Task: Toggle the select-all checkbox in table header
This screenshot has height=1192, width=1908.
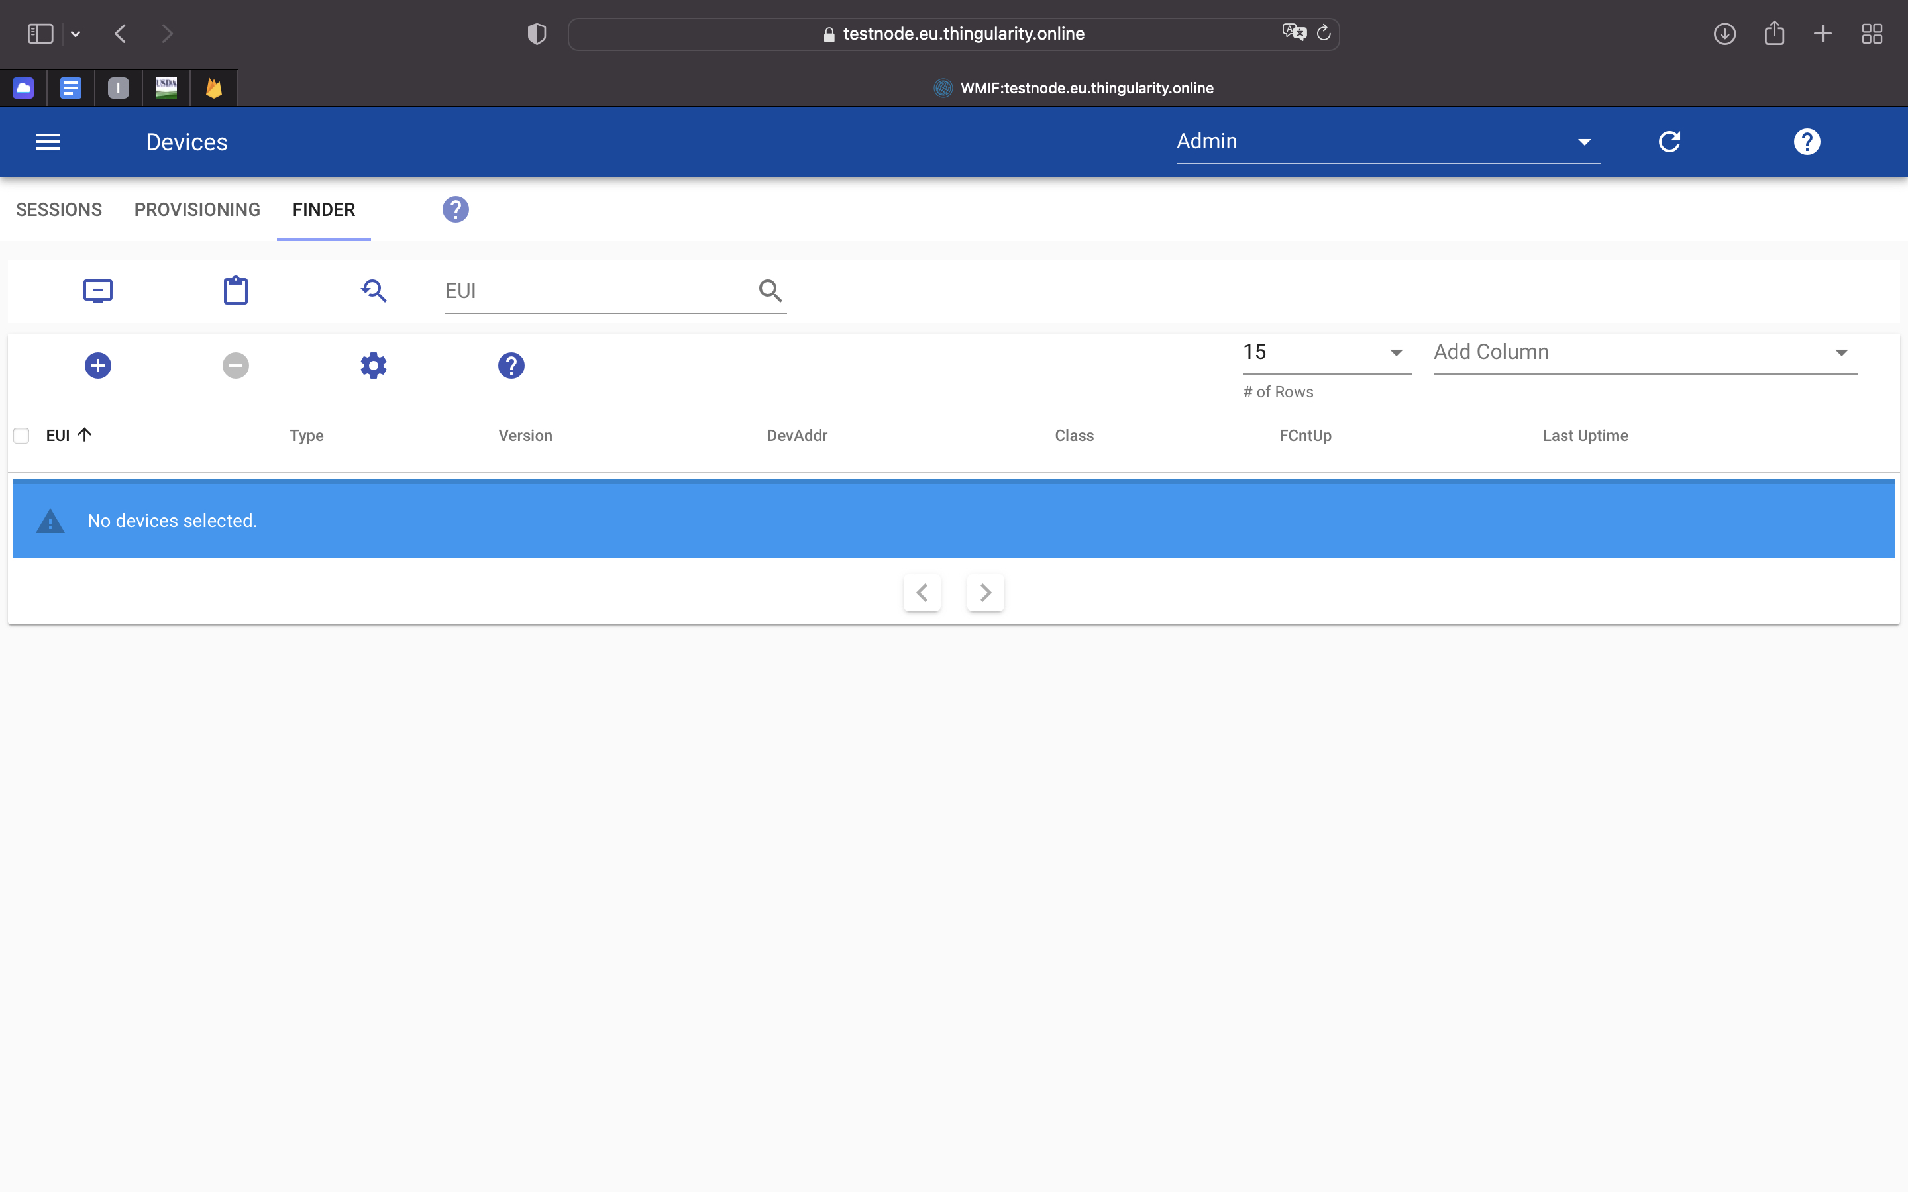Action: pos(21,436)
